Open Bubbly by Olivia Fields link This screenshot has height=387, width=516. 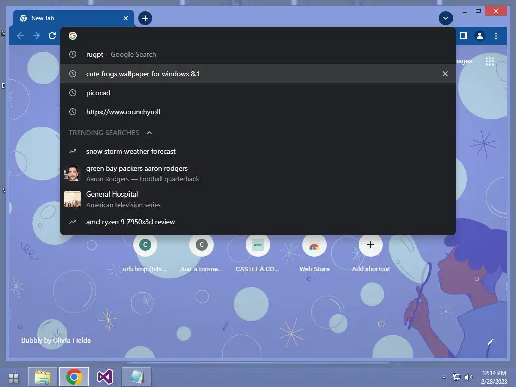[x=56, y=340]
